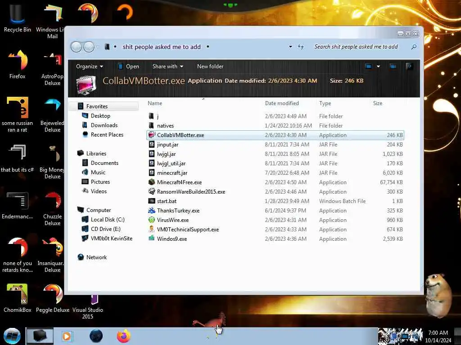Open CD Drive (E:)
Image resolution: width=461 pixels, height=345 pixels.
(x=105, y=229)
